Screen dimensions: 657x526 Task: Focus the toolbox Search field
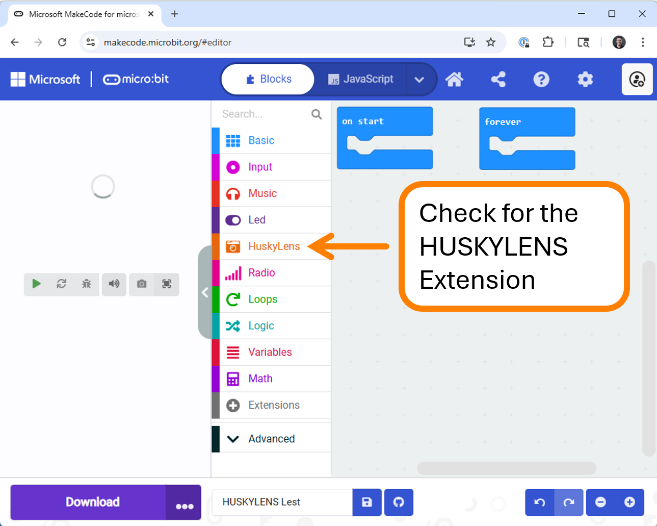click(x=265, y=114)
